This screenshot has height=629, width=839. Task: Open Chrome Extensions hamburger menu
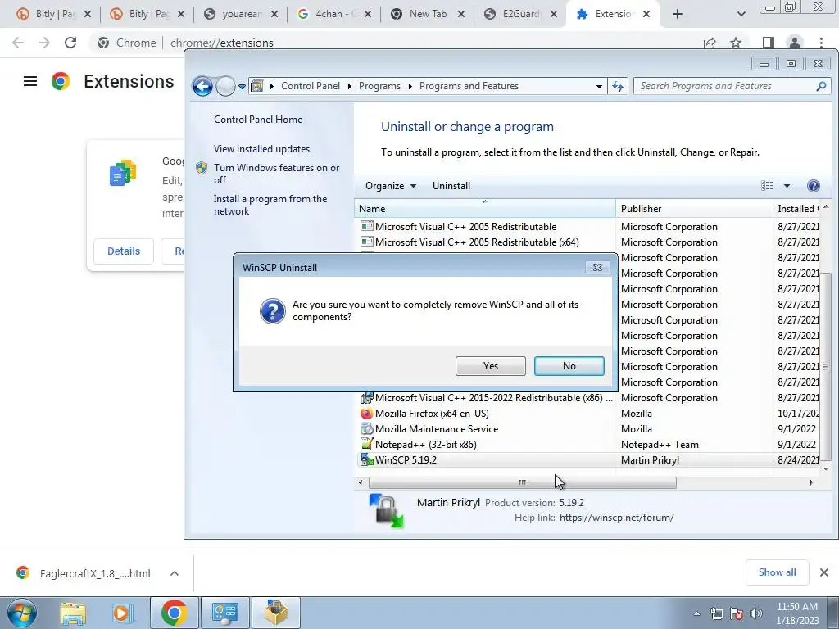[x=30, y=81]
